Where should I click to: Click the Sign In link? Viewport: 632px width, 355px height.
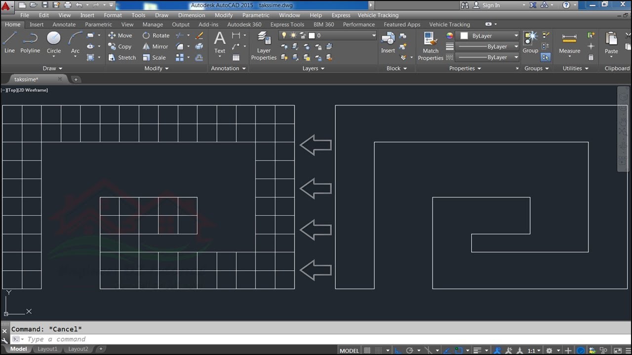click(x=491, y=5)
